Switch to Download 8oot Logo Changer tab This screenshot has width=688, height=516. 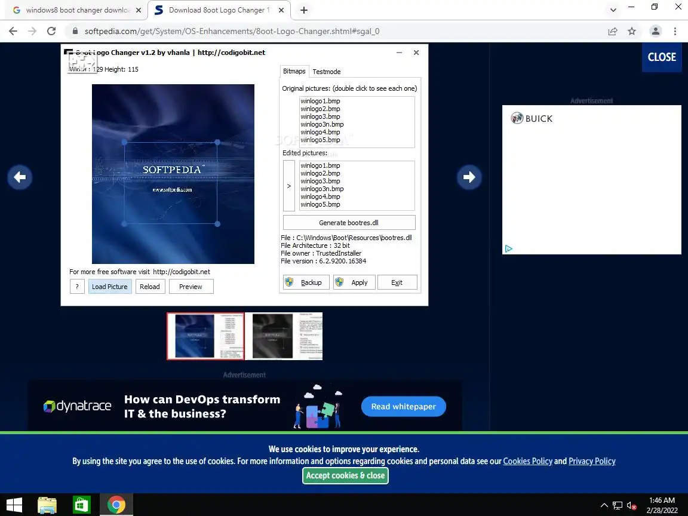point(219,10)
